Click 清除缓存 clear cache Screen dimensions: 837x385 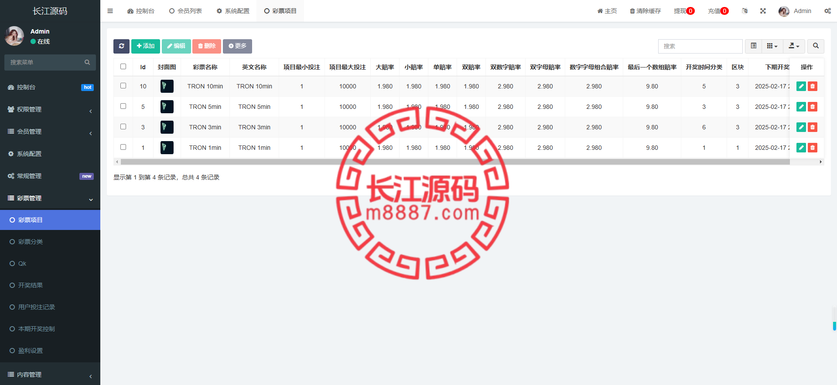pos(646,11)
